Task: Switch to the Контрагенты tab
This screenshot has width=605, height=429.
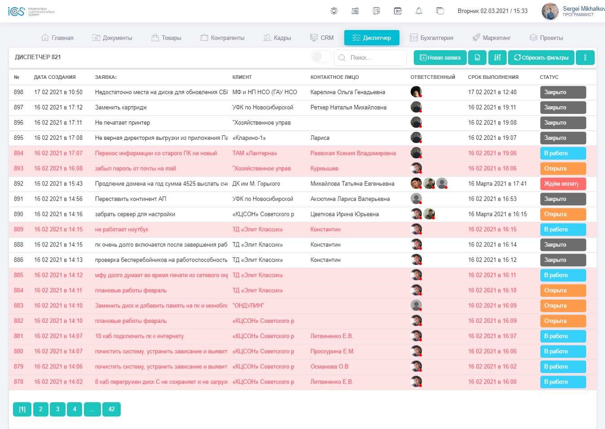Action: 222,38
